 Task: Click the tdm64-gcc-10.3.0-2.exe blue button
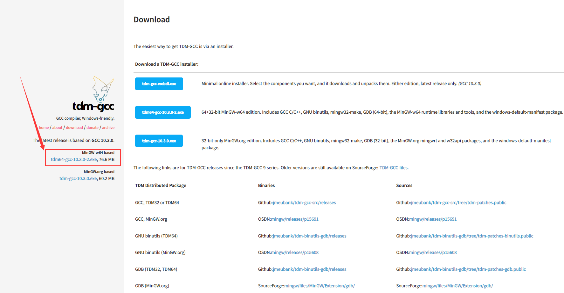pos(163,112)
